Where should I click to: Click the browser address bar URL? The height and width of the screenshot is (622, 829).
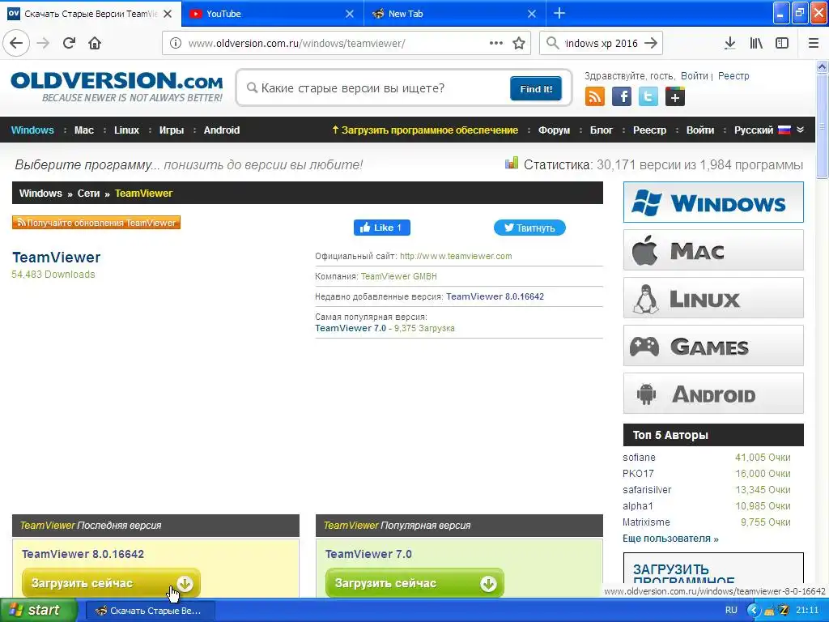pos(296,44)
